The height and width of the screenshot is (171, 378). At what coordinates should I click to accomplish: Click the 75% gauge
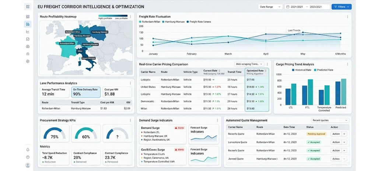[55, 133]
